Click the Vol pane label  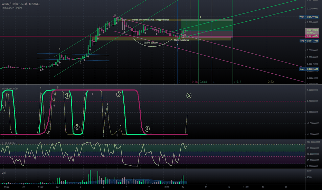(x=3, y=173)
